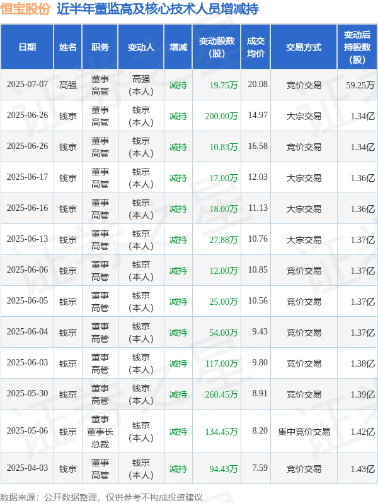Click the average price 8.20

(x=260, y=430)
